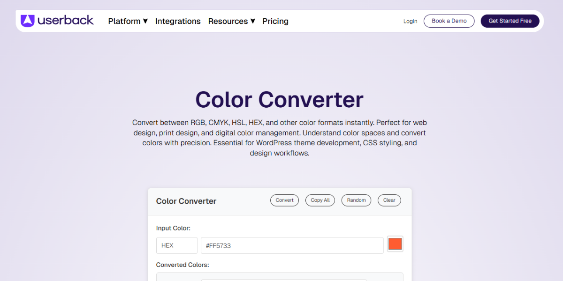
Task: Click the Login link
Action: click(410, 21)
